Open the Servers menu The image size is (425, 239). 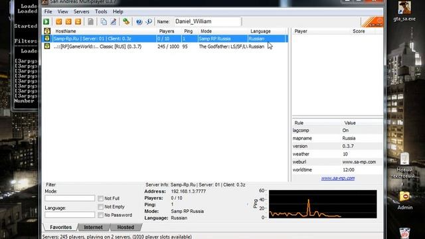81,12
